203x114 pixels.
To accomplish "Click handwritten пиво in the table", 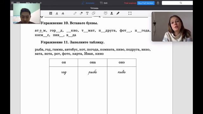I will click(x=122, y=72).
